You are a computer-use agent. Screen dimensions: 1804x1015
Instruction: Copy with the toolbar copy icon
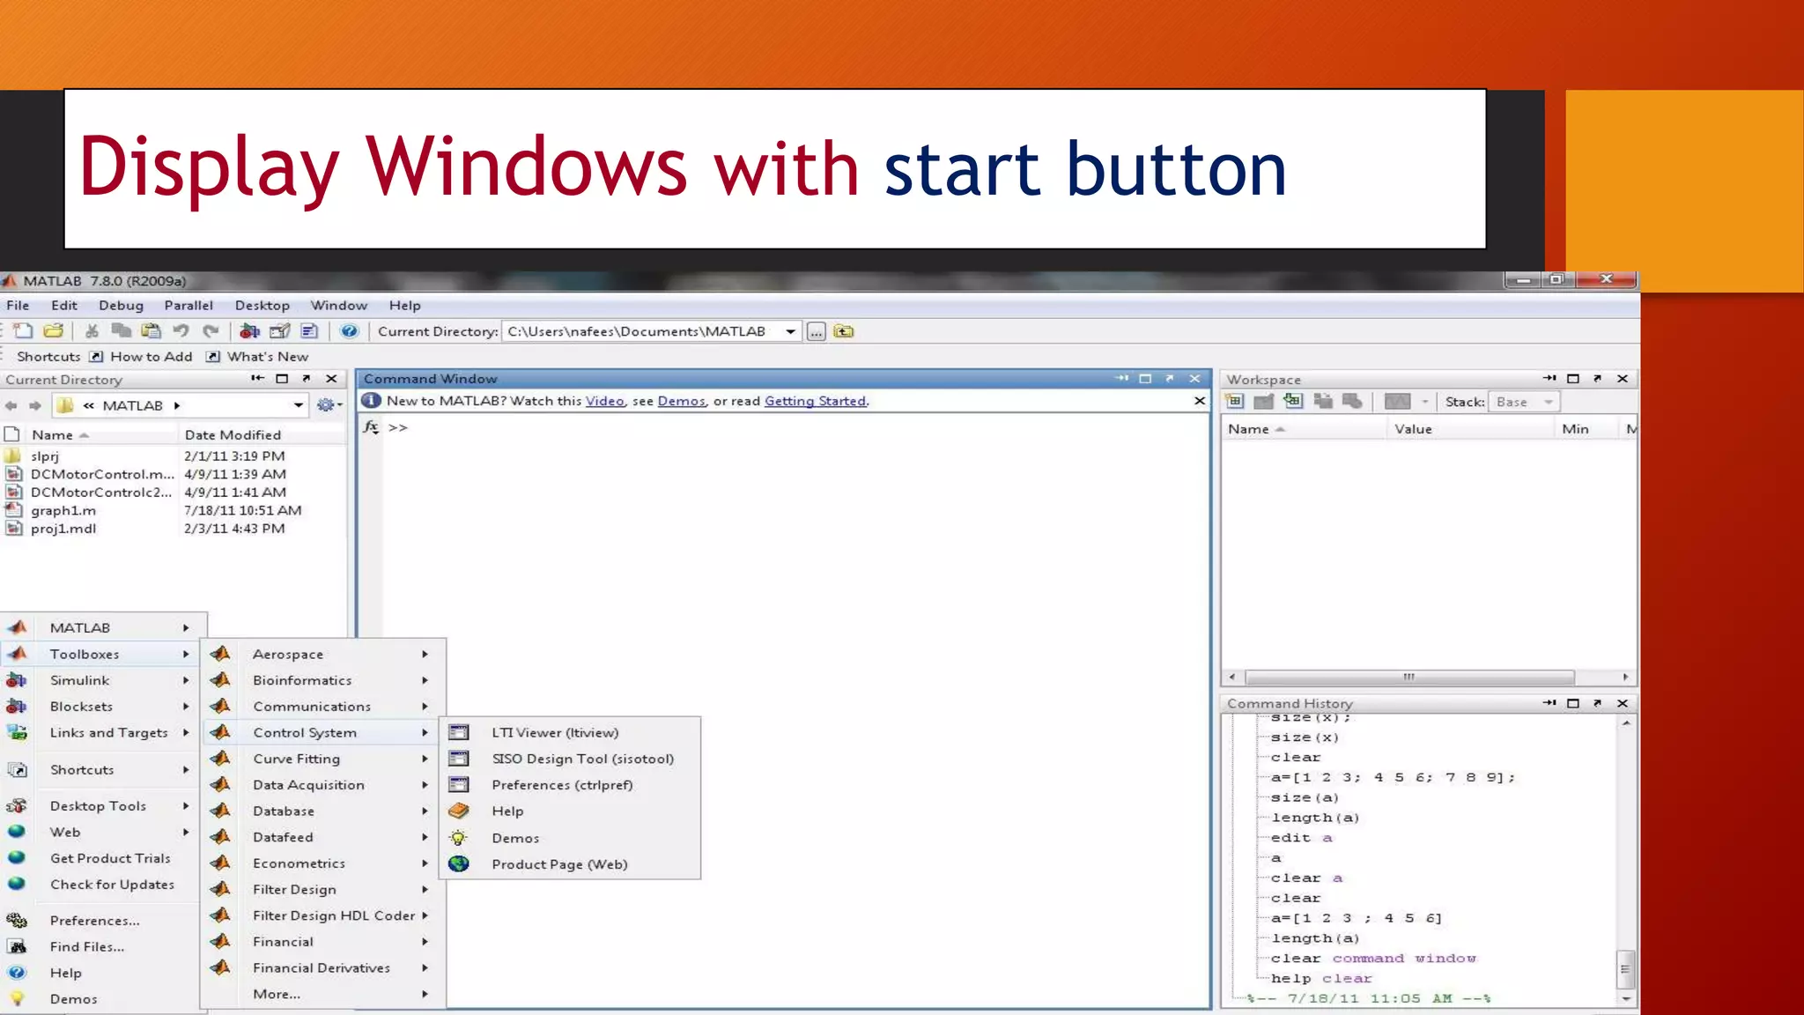coord(121,331)
